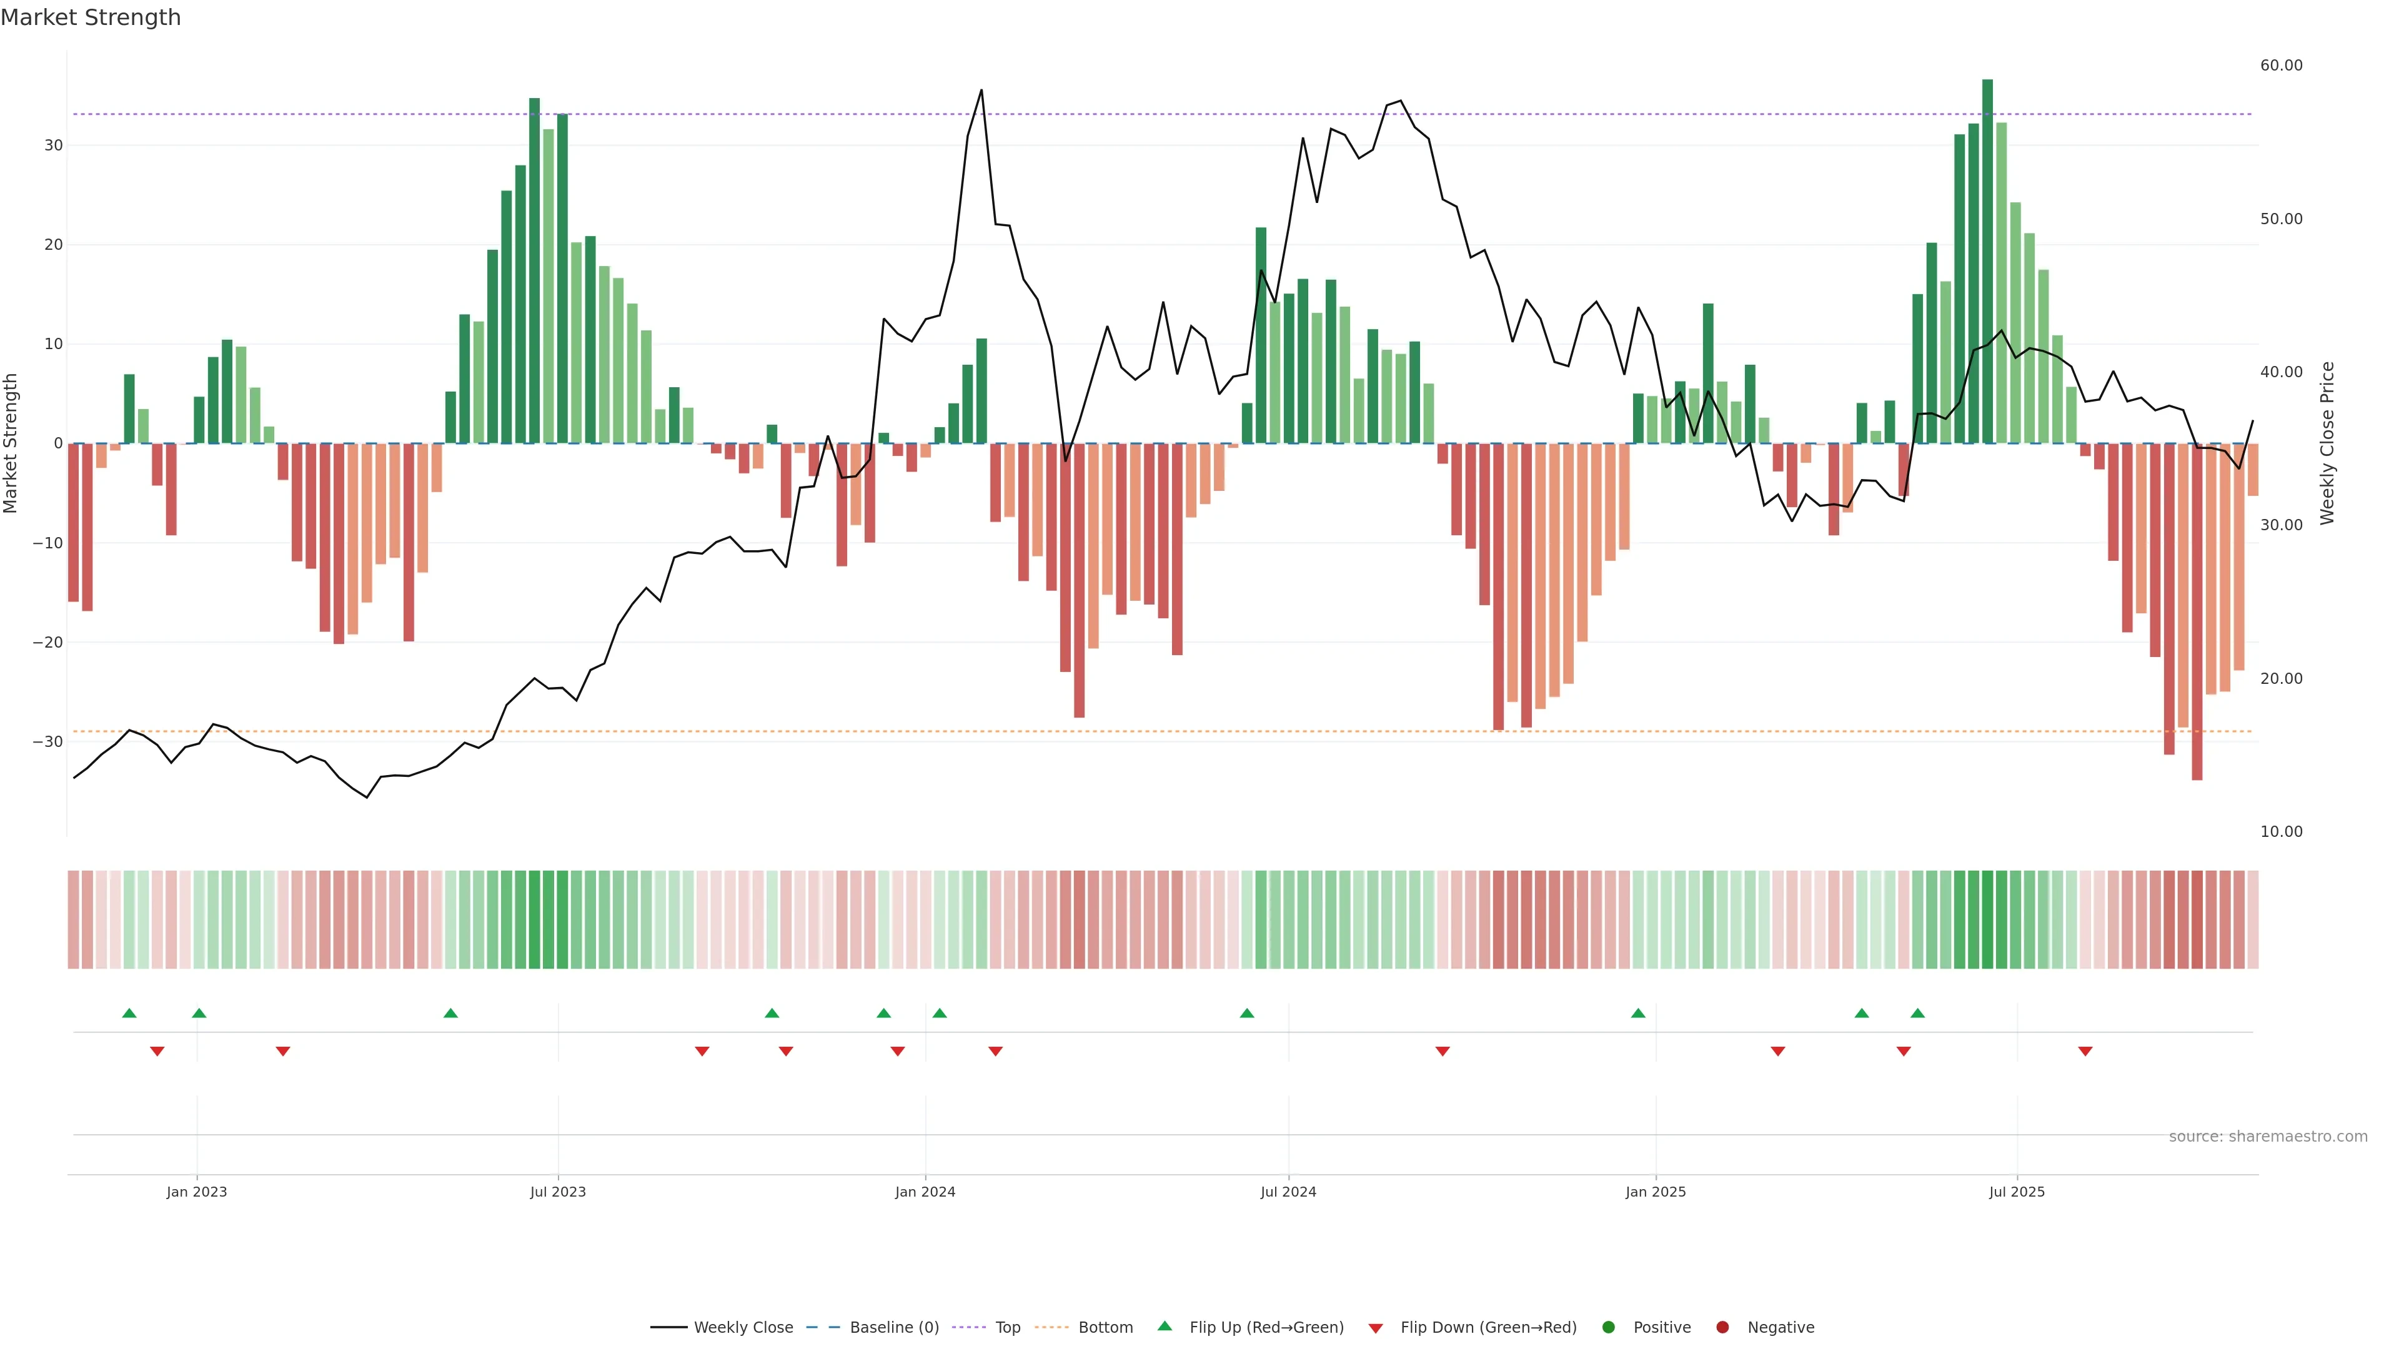2399x1349 pixels.
Task: Click the Flip Down red triangle legend icon
Action: click(1376, 1328)
